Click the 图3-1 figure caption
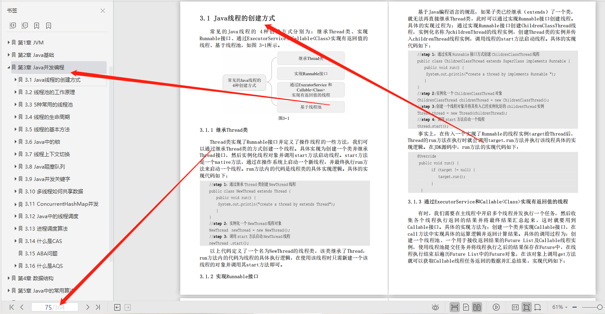The image size is (605, 314). click(x=284, y=118)
